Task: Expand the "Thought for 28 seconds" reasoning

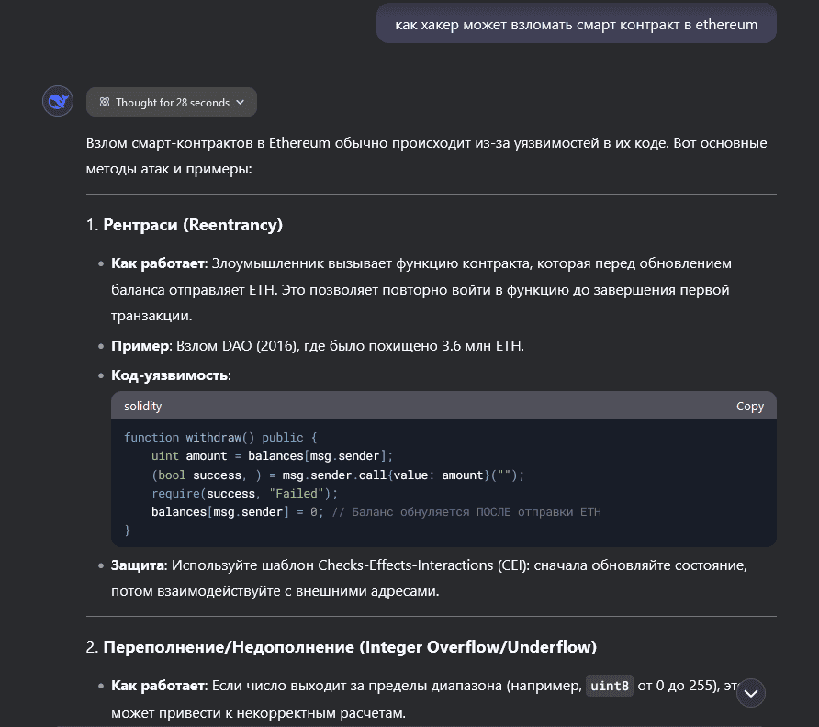Action: coord(172,103)
